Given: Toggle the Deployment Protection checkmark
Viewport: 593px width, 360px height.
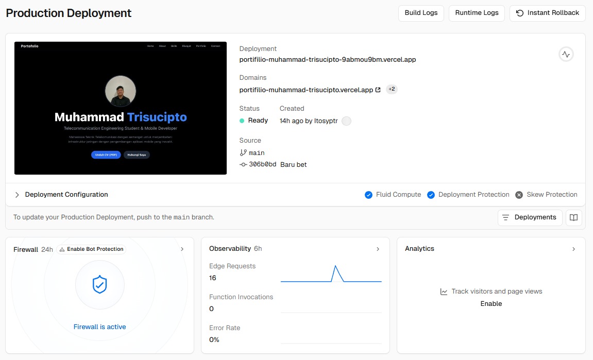Looking at the screenshot, I should coord(431,195).
